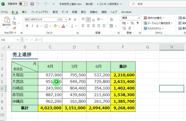186x121 pixels.
Task: Apply comma style format
Action: point(138,23)
